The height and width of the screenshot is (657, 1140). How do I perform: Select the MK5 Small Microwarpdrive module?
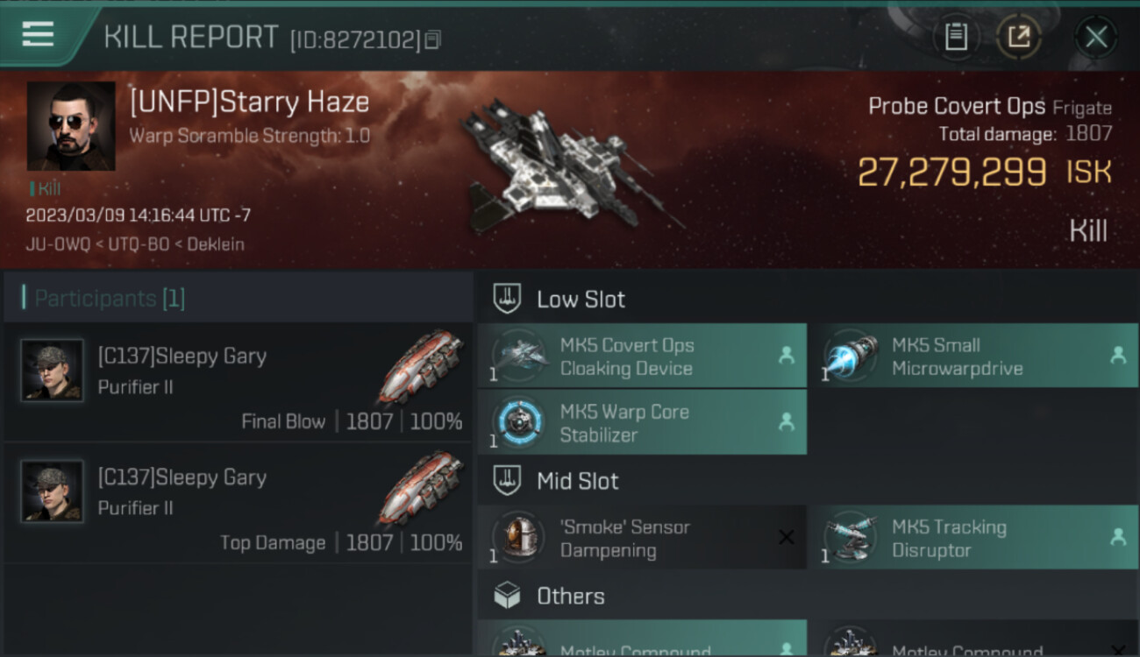click(x=973, y=356)
